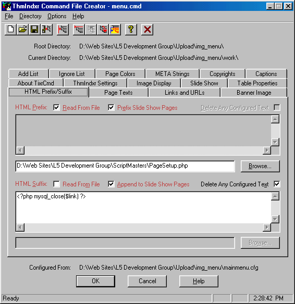This screenshot has height=304, width=295.
Task: Open a file with the folder icon
Action: tap(22, 30)
